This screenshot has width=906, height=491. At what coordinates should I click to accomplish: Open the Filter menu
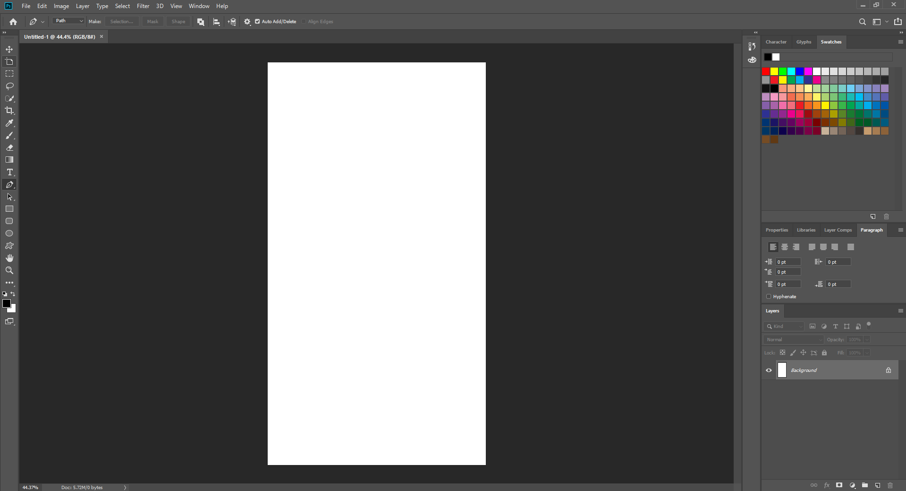click(x=143, y=6)
